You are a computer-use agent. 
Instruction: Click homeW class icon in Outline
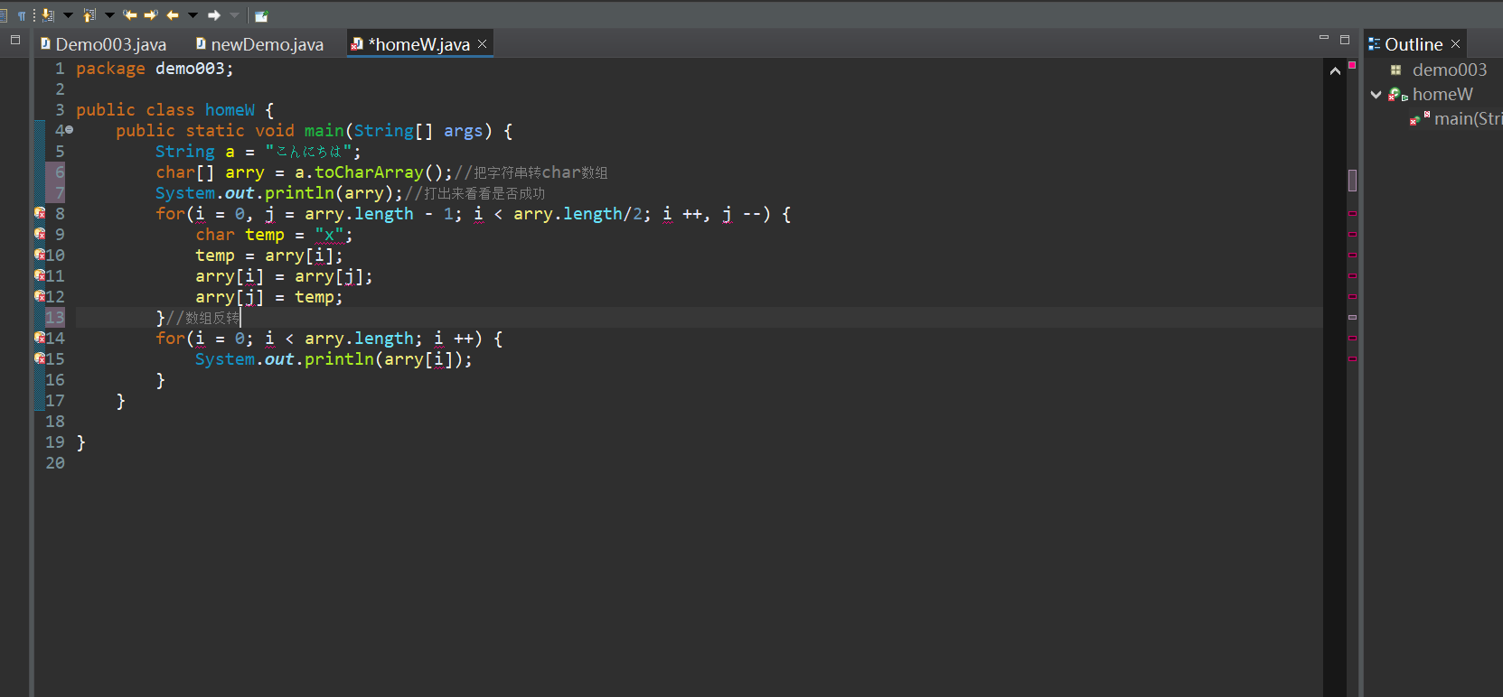tap(1398, 94)
